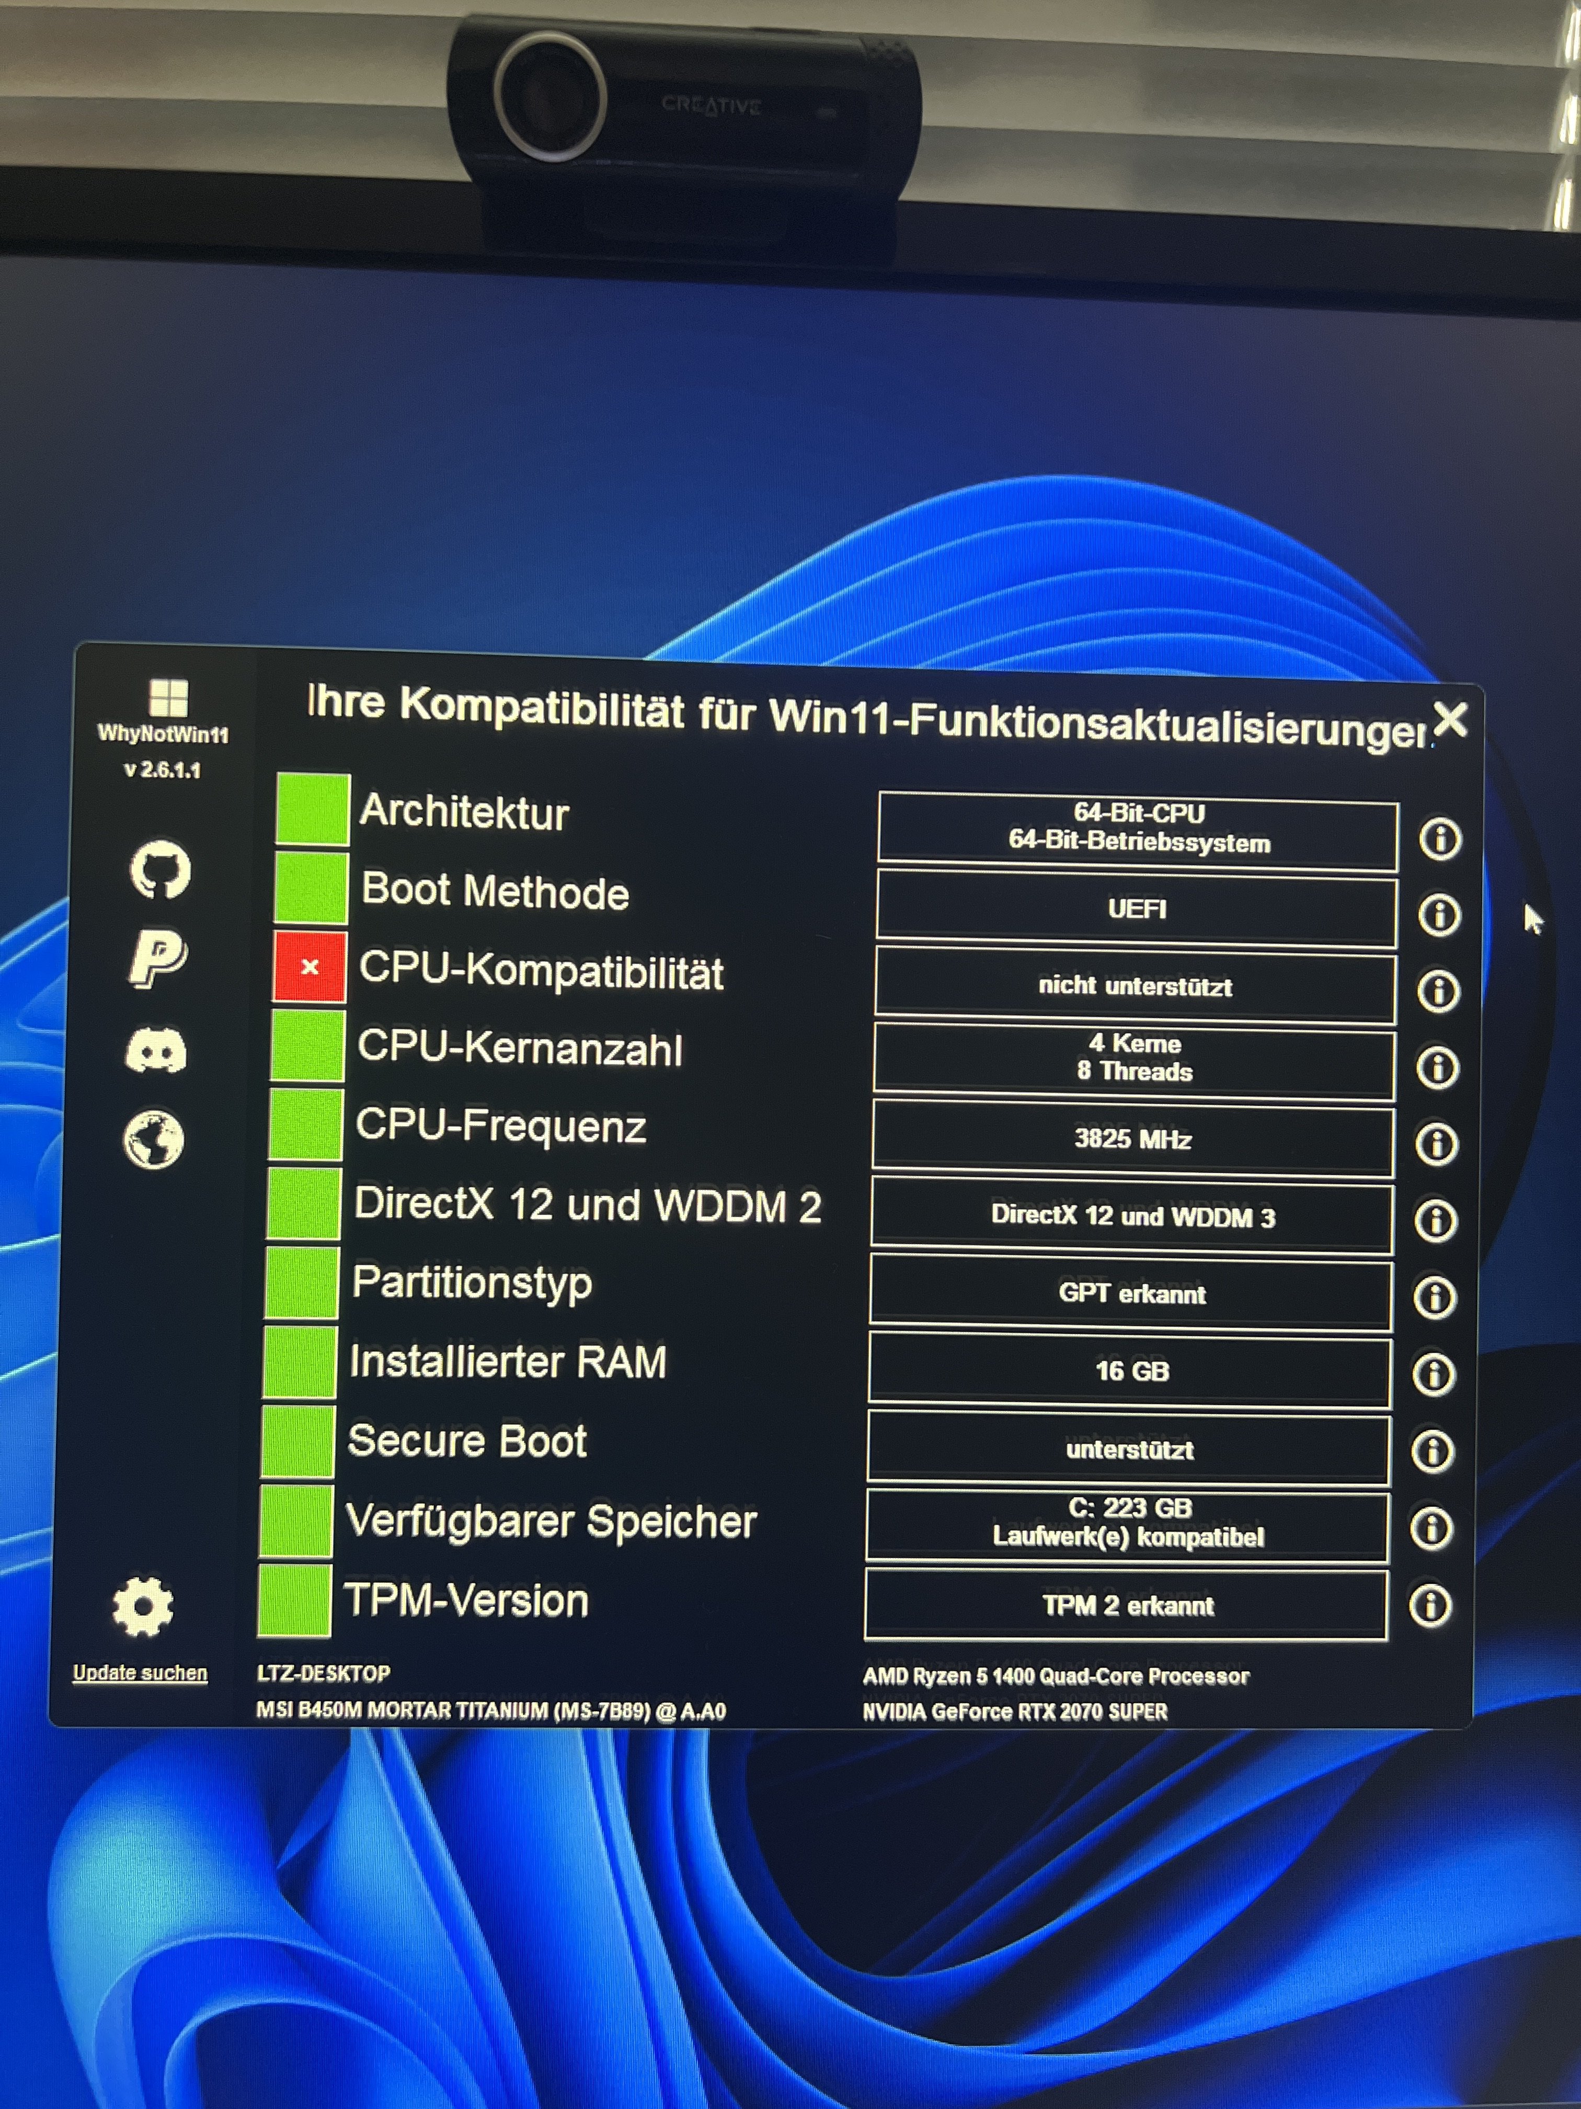
Task: Click info icon for TPM-Version
Action: pos(1430,1606)
